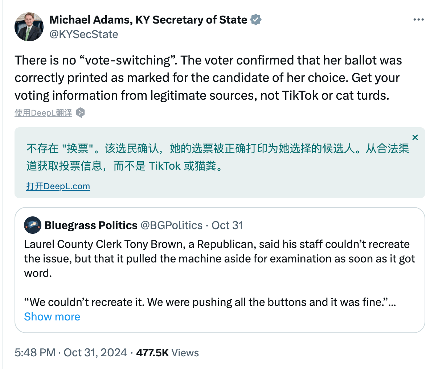
Task: Expand the quoted tweet with Show more
Action: pyautogui.click(x=52, y=317)
